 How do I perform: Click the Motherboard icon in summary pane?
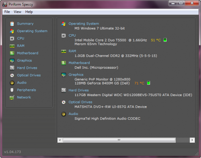click(64, 63)
